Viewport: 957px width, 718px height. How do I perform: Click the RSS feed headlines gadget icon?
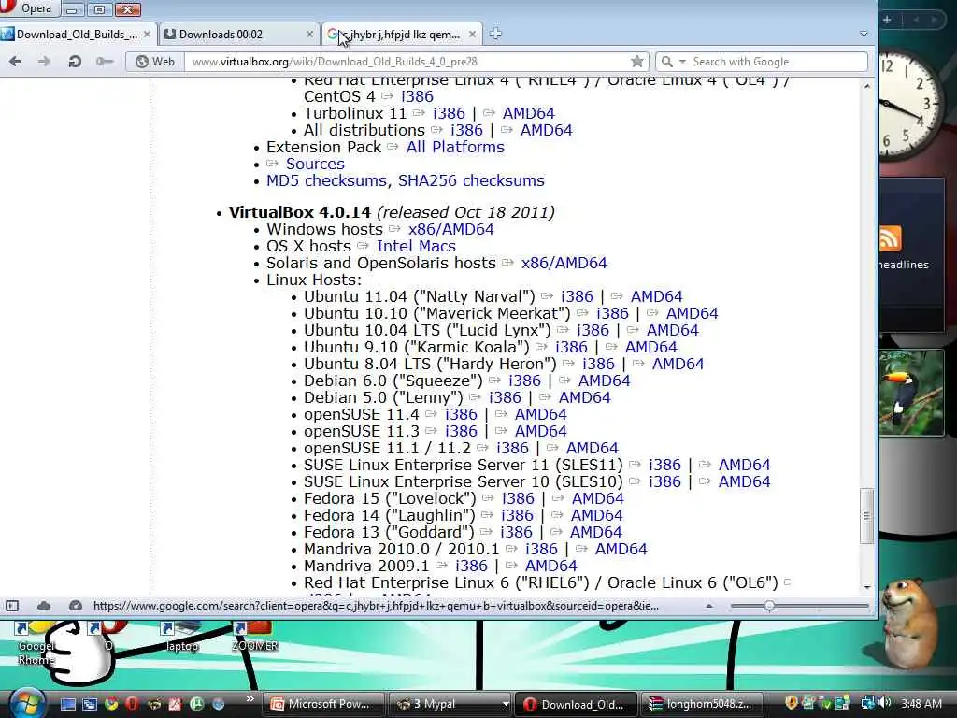(891, 238)
